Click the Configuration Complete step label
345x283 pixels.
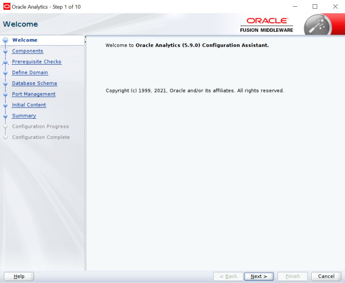[x=41, y=137]
